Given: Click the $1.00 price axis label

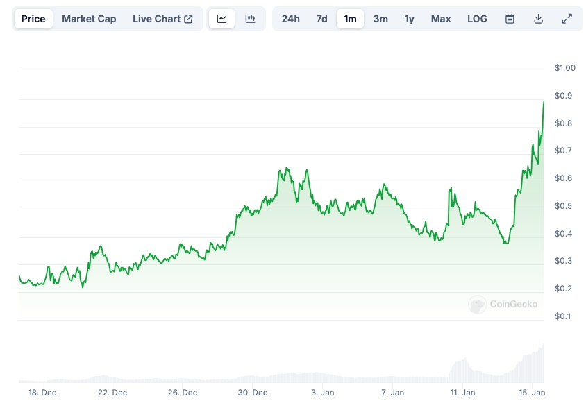Looking at the screenshot, I should tap(564, 67).
